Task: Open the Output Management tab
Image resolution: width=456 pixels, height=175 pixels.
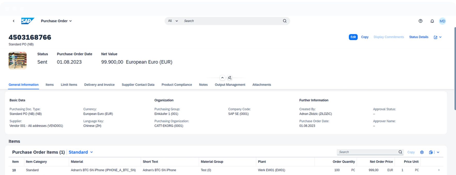Action: [230, 85]
